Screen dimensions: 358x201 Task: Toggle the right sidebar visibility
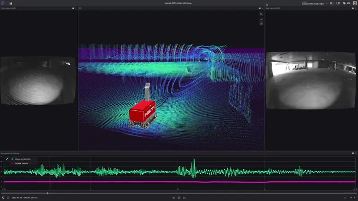tap(338, 3)
